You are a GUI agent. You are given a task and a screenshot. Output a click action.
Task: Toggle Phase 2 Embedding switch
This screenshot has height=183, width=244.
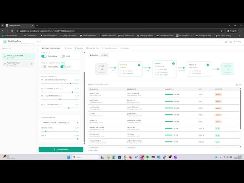click(44, 56)
